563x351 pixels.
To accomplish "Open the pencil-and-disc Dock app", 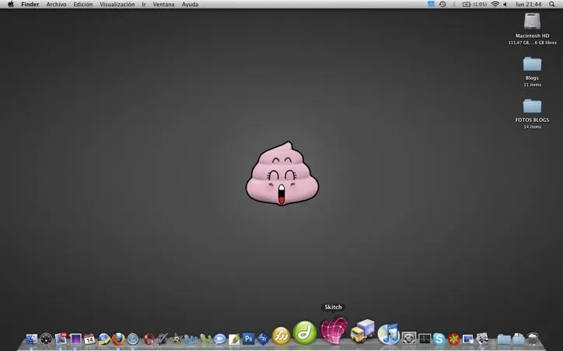I will pos(162,339).
